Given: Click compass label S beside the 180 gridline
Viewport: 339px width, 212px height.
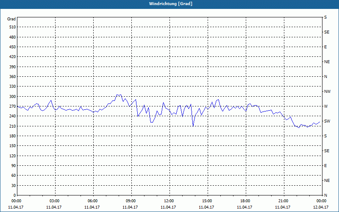Looking at the screenshot, I should click(325, 136).
